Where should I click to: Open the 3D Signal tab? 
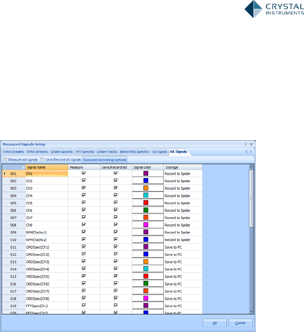point(159,152)
